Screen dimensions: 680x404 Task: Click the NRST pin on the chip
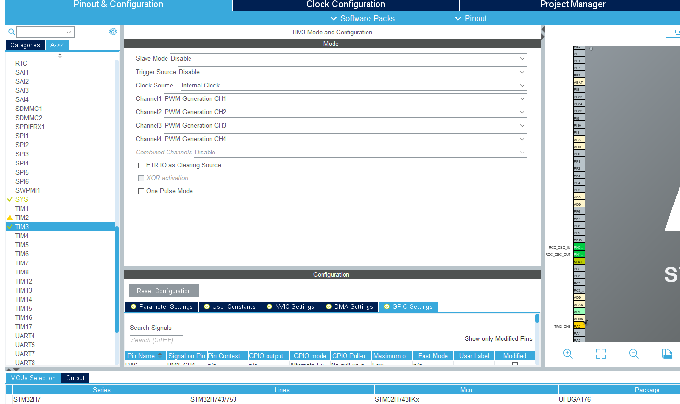click(579, 262)
